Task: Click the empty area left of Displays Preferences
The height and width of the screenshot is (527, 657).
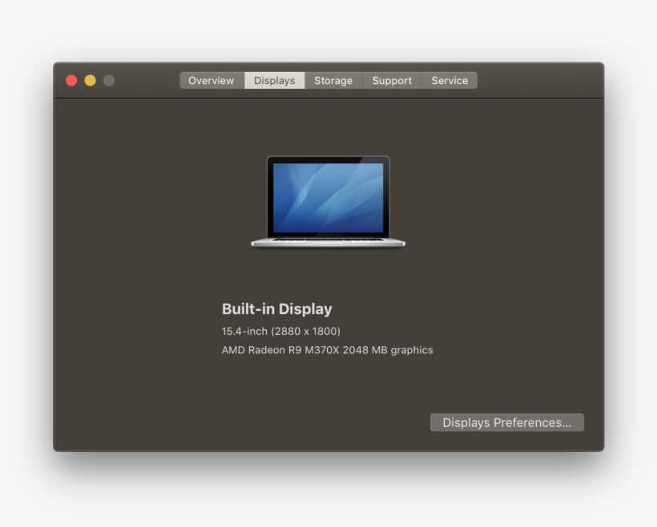Action: 240,422
